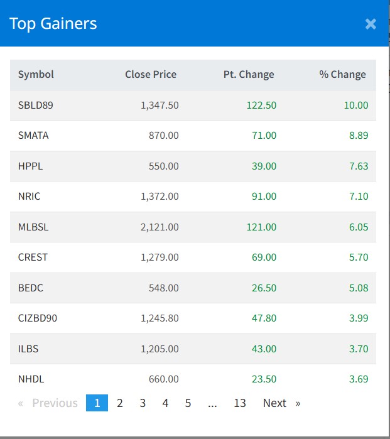
Task: Select the SBLD89 symbol row
Action: [x=35, y=105]
